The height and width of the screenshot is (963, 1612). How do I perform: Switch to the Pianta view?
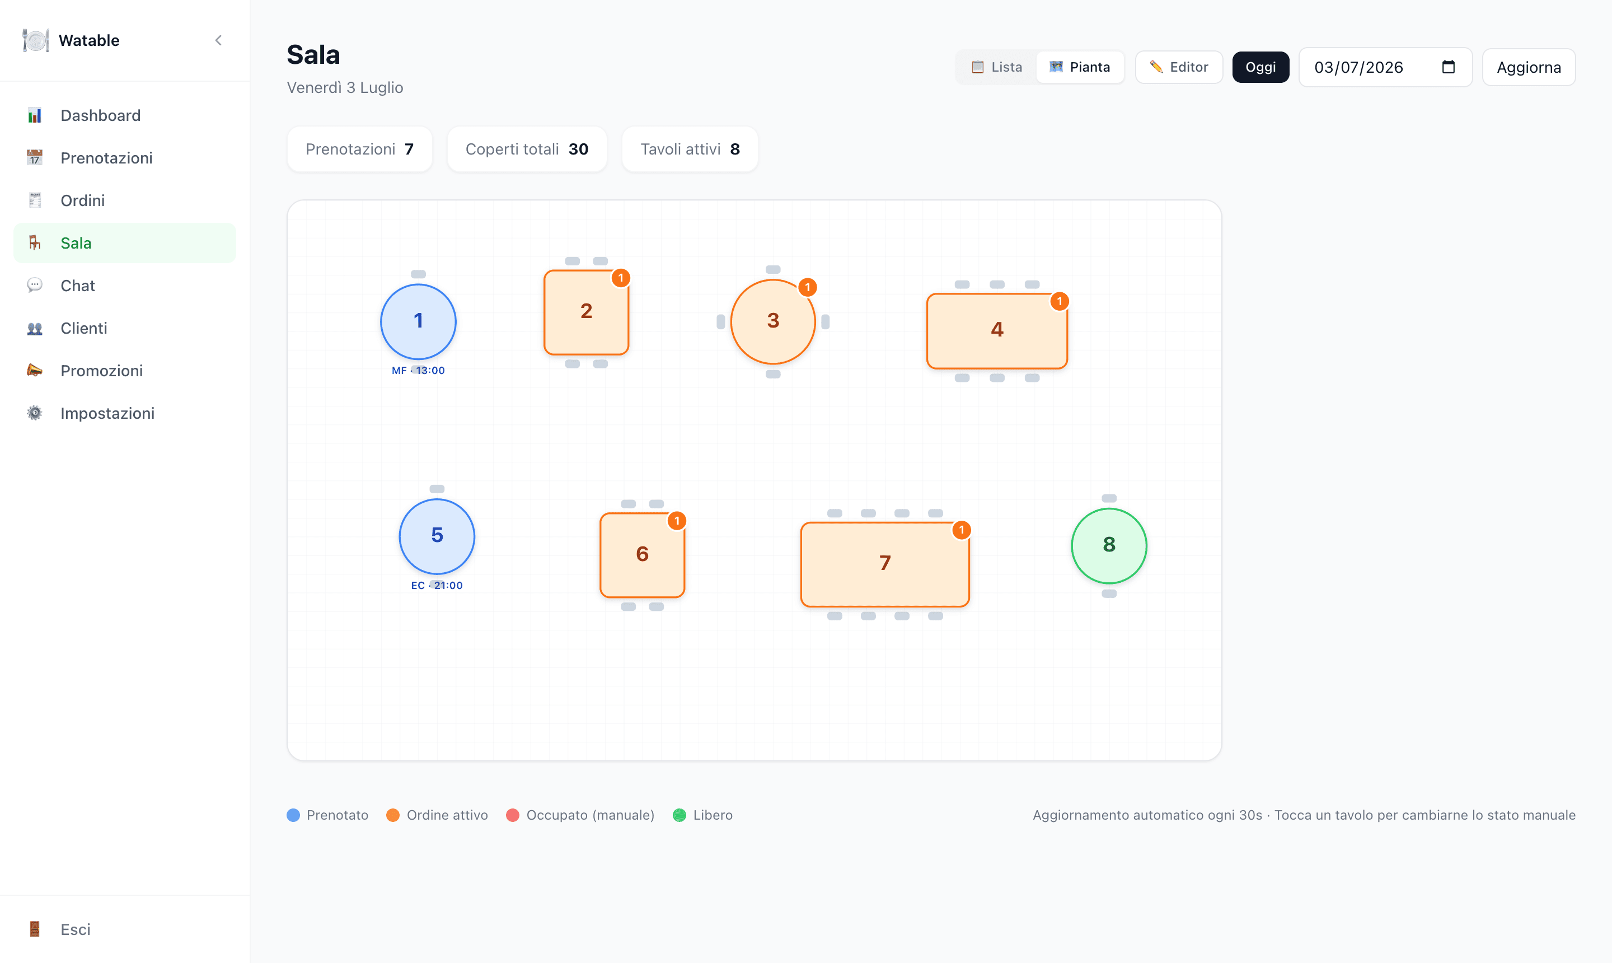coord(1080,67)
